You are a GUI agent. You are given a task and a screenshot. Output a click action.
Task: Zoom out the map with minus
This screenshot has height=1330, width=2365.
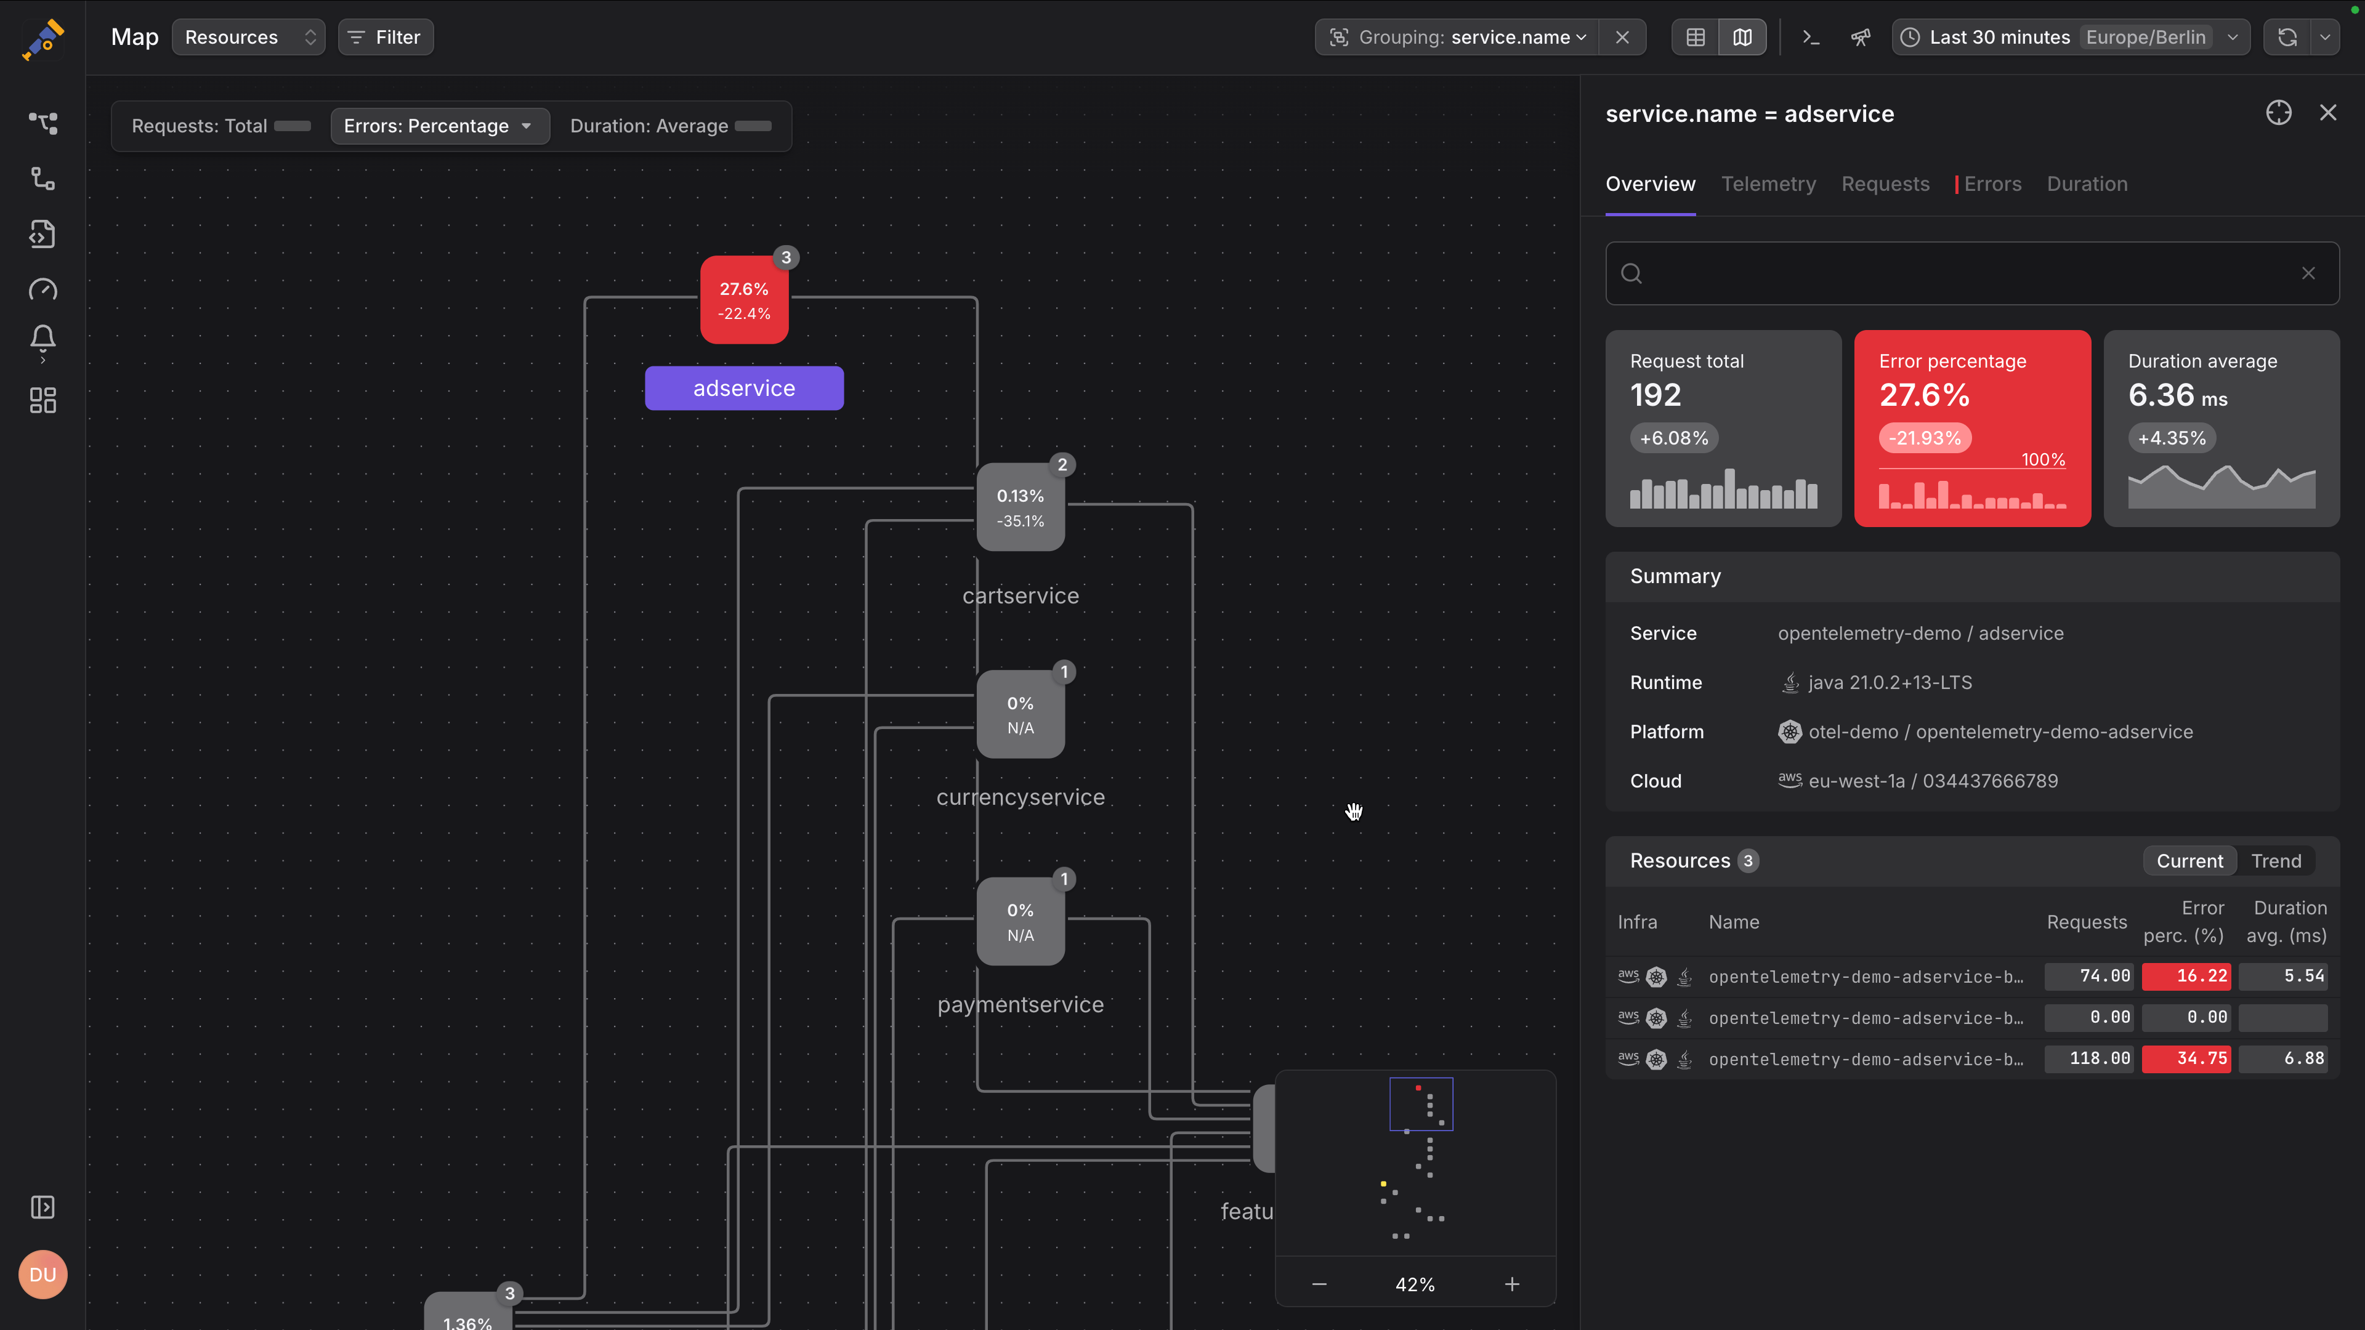[1319, 1284]
